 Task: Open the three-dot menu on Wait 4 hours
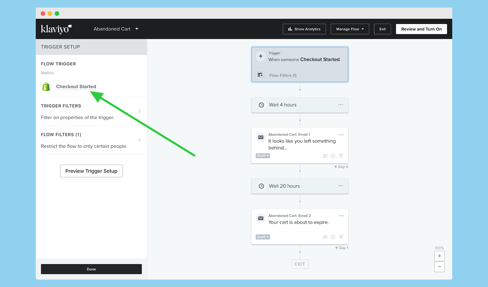point(341,105)
